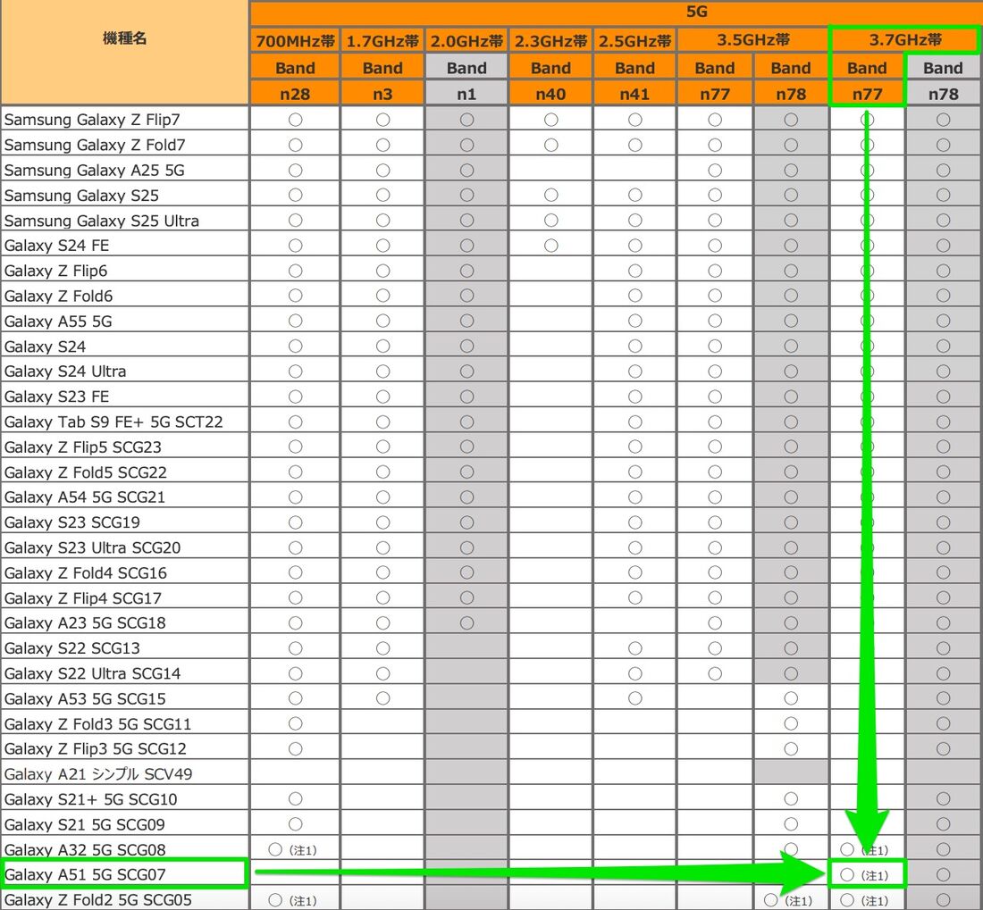Screen dimensions: 983x910
Task: Select Galaxy Z Fold5 SCG22 name
Action: (x=85, y=472)
